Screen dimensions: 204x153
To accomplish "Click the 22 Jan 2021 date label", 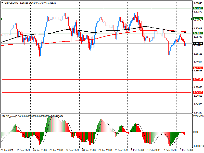I will (x=7, y=150).
